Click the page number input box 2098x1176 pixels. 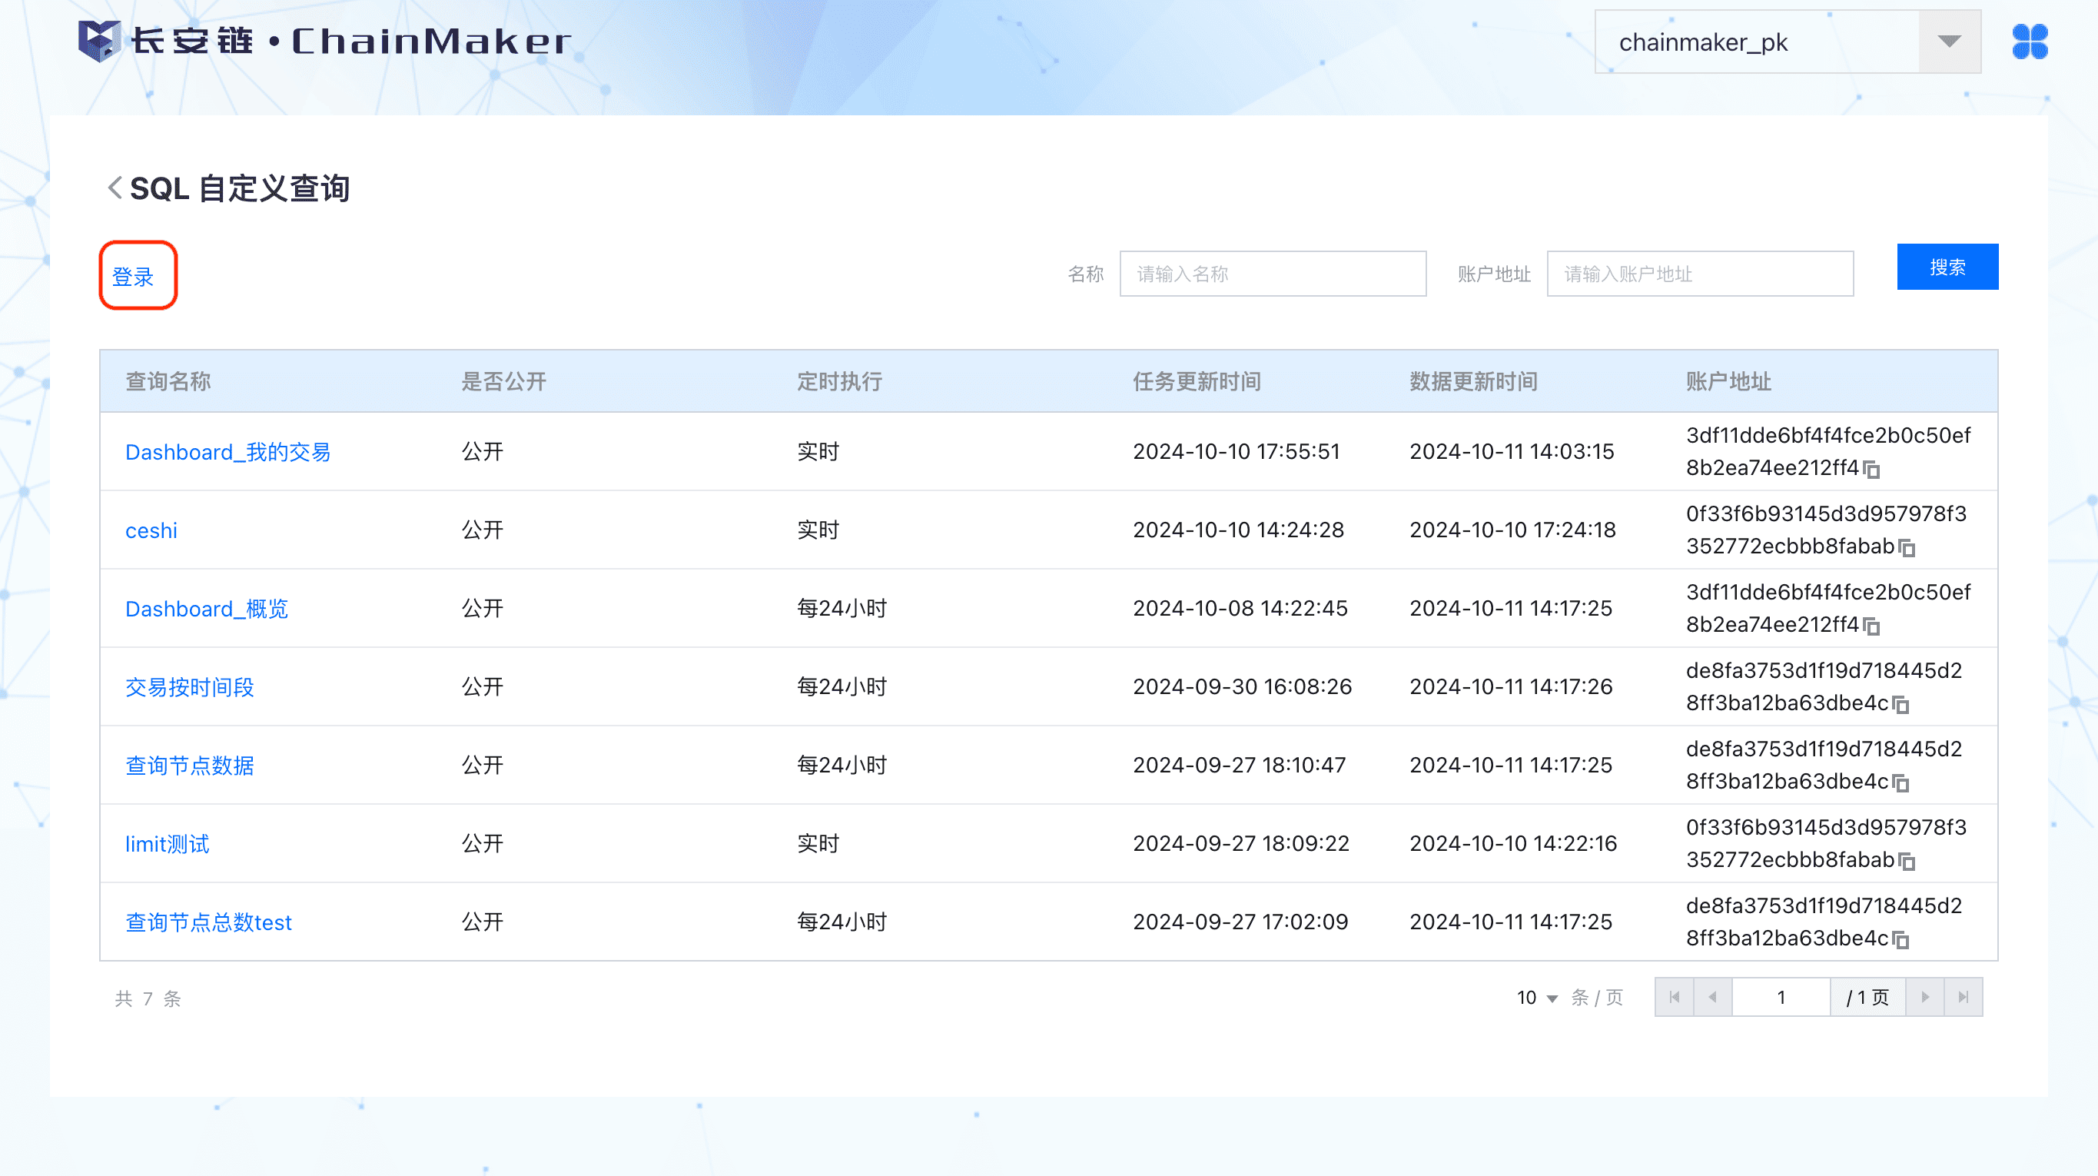click(1781, 998)
